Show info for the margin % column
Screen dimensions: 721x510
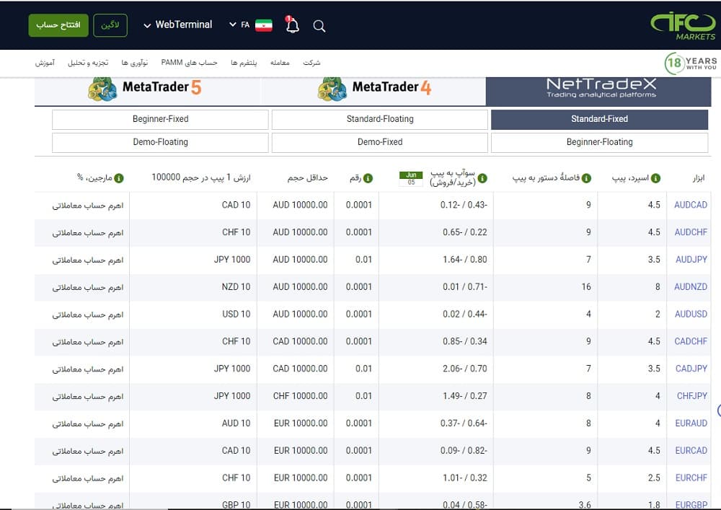pyautogui.click(x=119, y=178)
